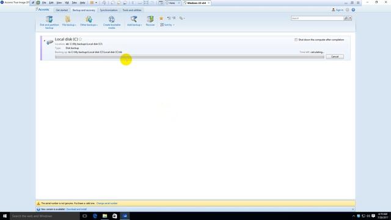Click the Sign in link
The image size is (391, 220).
(x=340, y=10)
